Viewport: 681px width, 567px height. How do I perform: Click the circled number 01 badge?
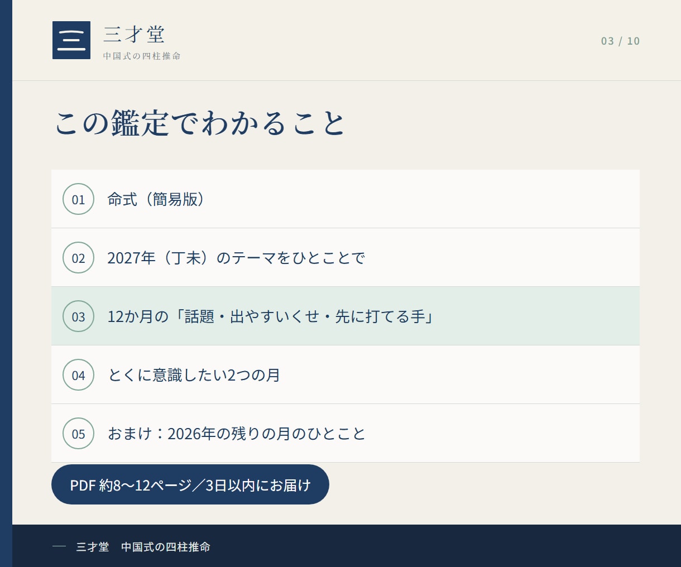click(78, 199)
